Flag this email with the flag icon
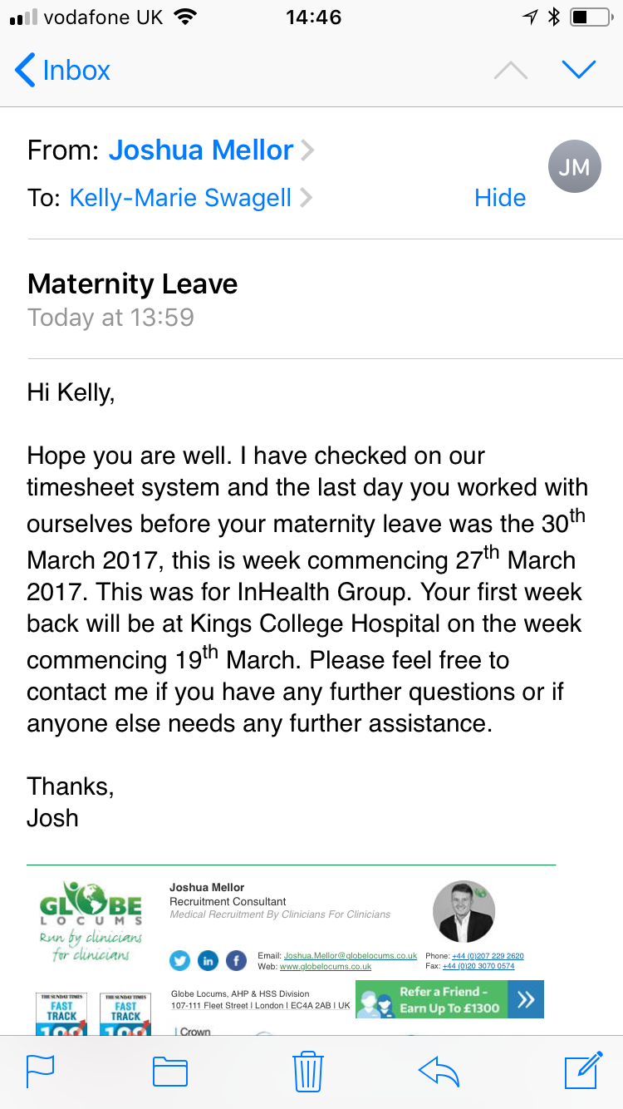 [41, 1071]
